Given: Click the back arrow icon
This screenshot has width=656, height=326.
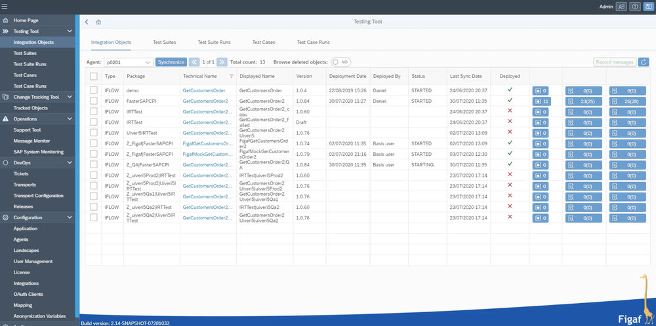Looking at the screenshot, I should tap(87, 22).
